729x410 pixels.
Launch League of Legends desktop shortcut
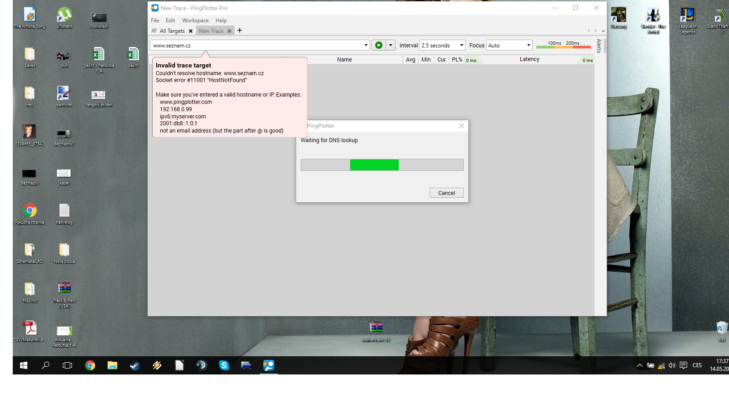tap(688, 20)
